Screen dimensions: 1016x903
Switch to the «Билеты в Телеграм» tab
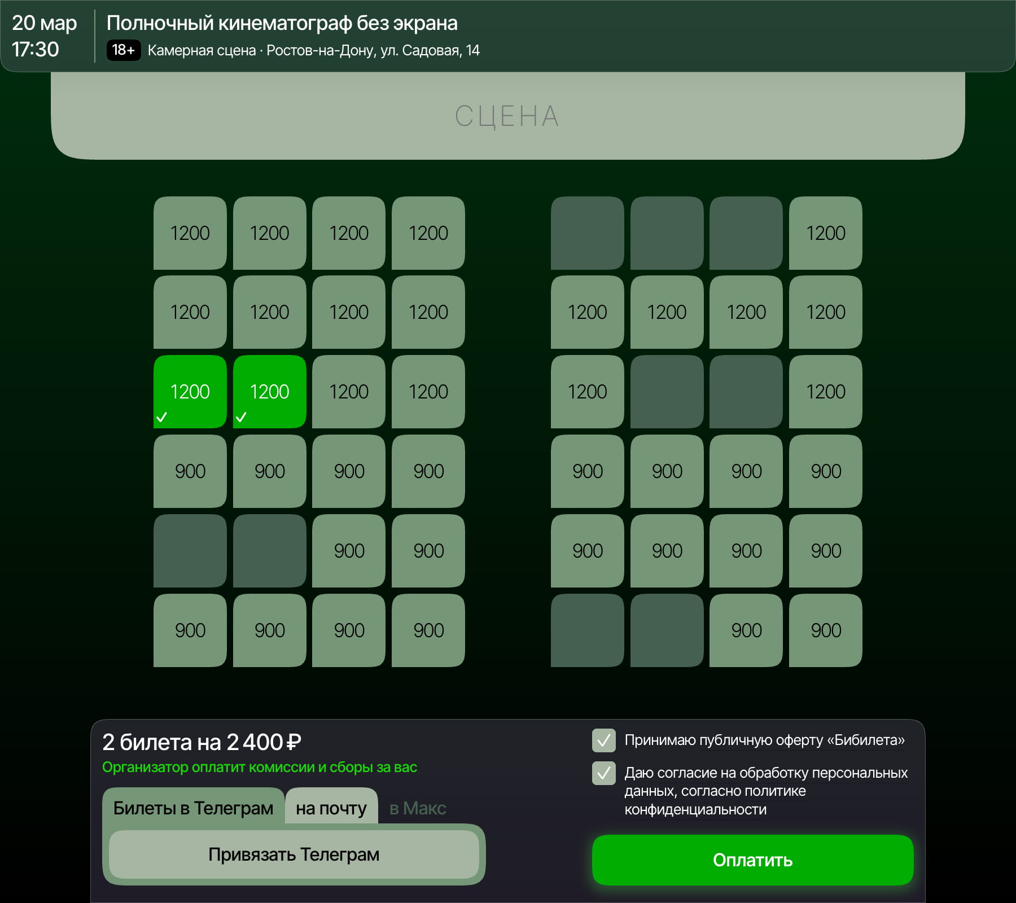[193, 808]
